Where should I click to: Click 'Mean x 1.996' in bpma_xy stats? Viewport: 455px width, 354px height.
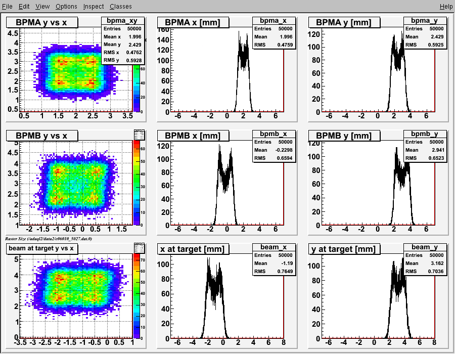coord(123,37)
